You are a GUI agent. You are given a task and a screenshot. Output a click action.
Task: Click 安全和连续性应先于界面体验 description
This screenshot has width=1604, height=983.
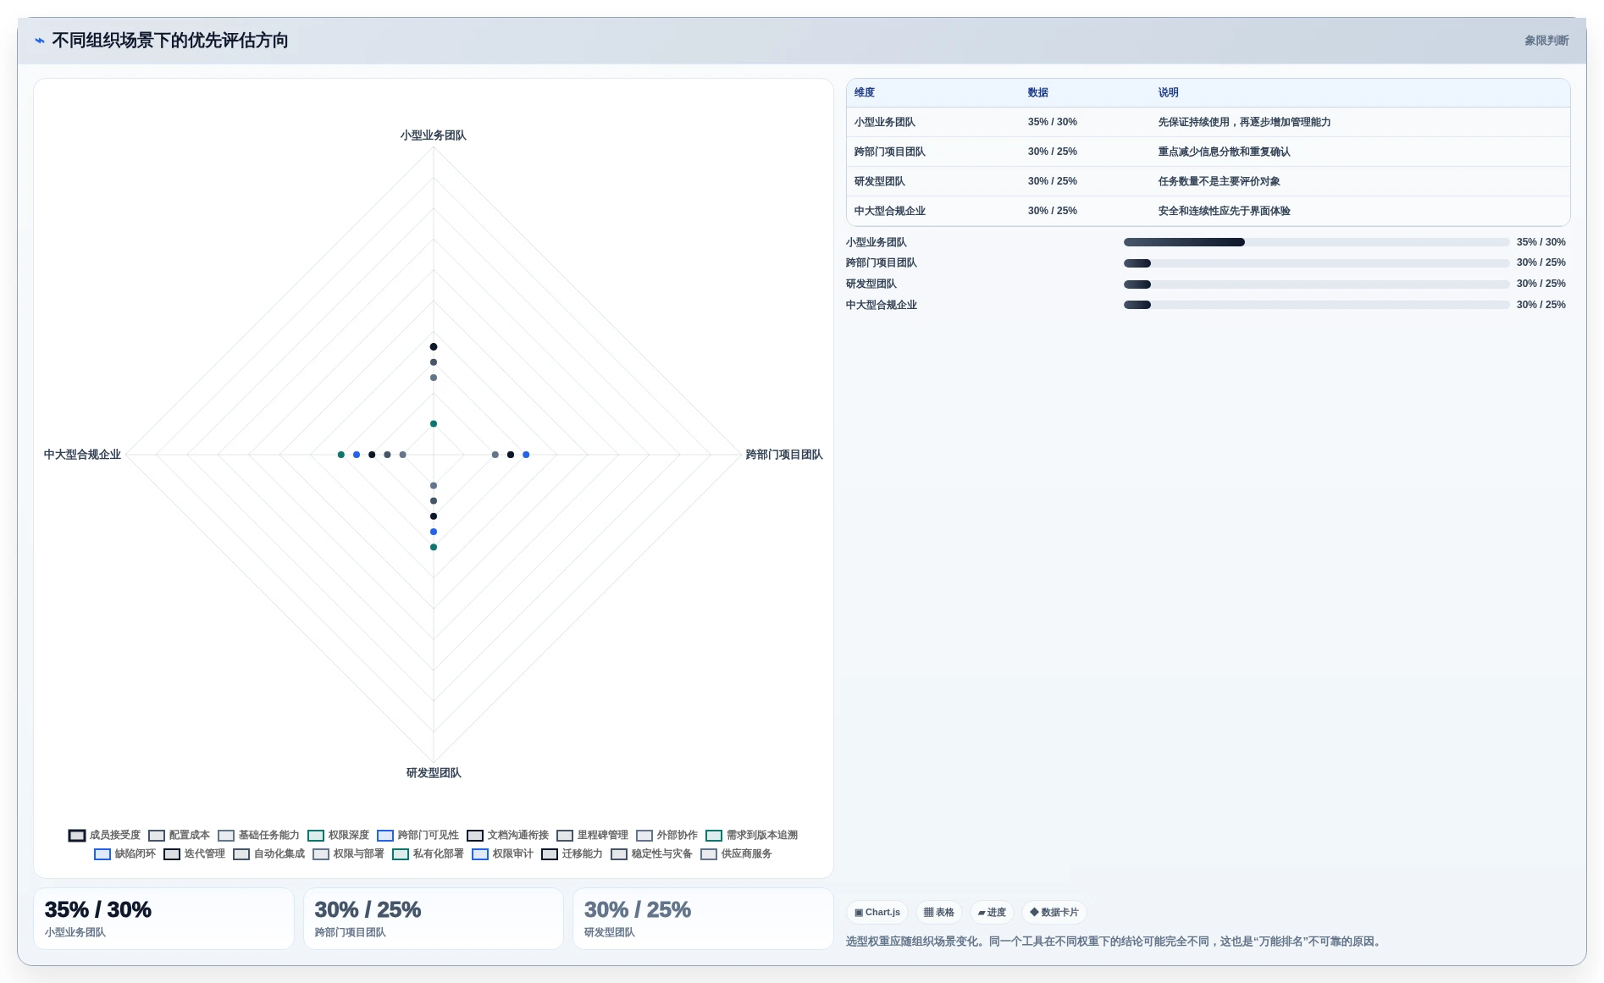(x=1224, y=211)
